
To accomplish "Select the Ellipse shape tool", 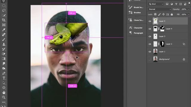I will pyautogui.click(x=4, y=88).
